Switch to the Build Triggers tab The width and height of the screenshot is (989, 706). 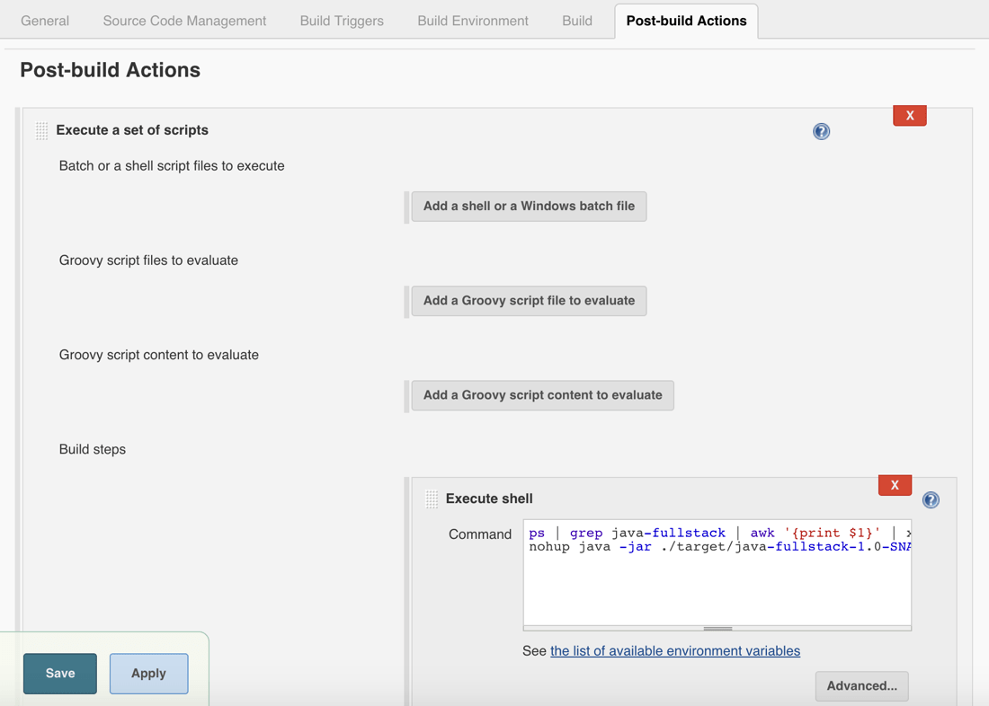pos(341,20)
